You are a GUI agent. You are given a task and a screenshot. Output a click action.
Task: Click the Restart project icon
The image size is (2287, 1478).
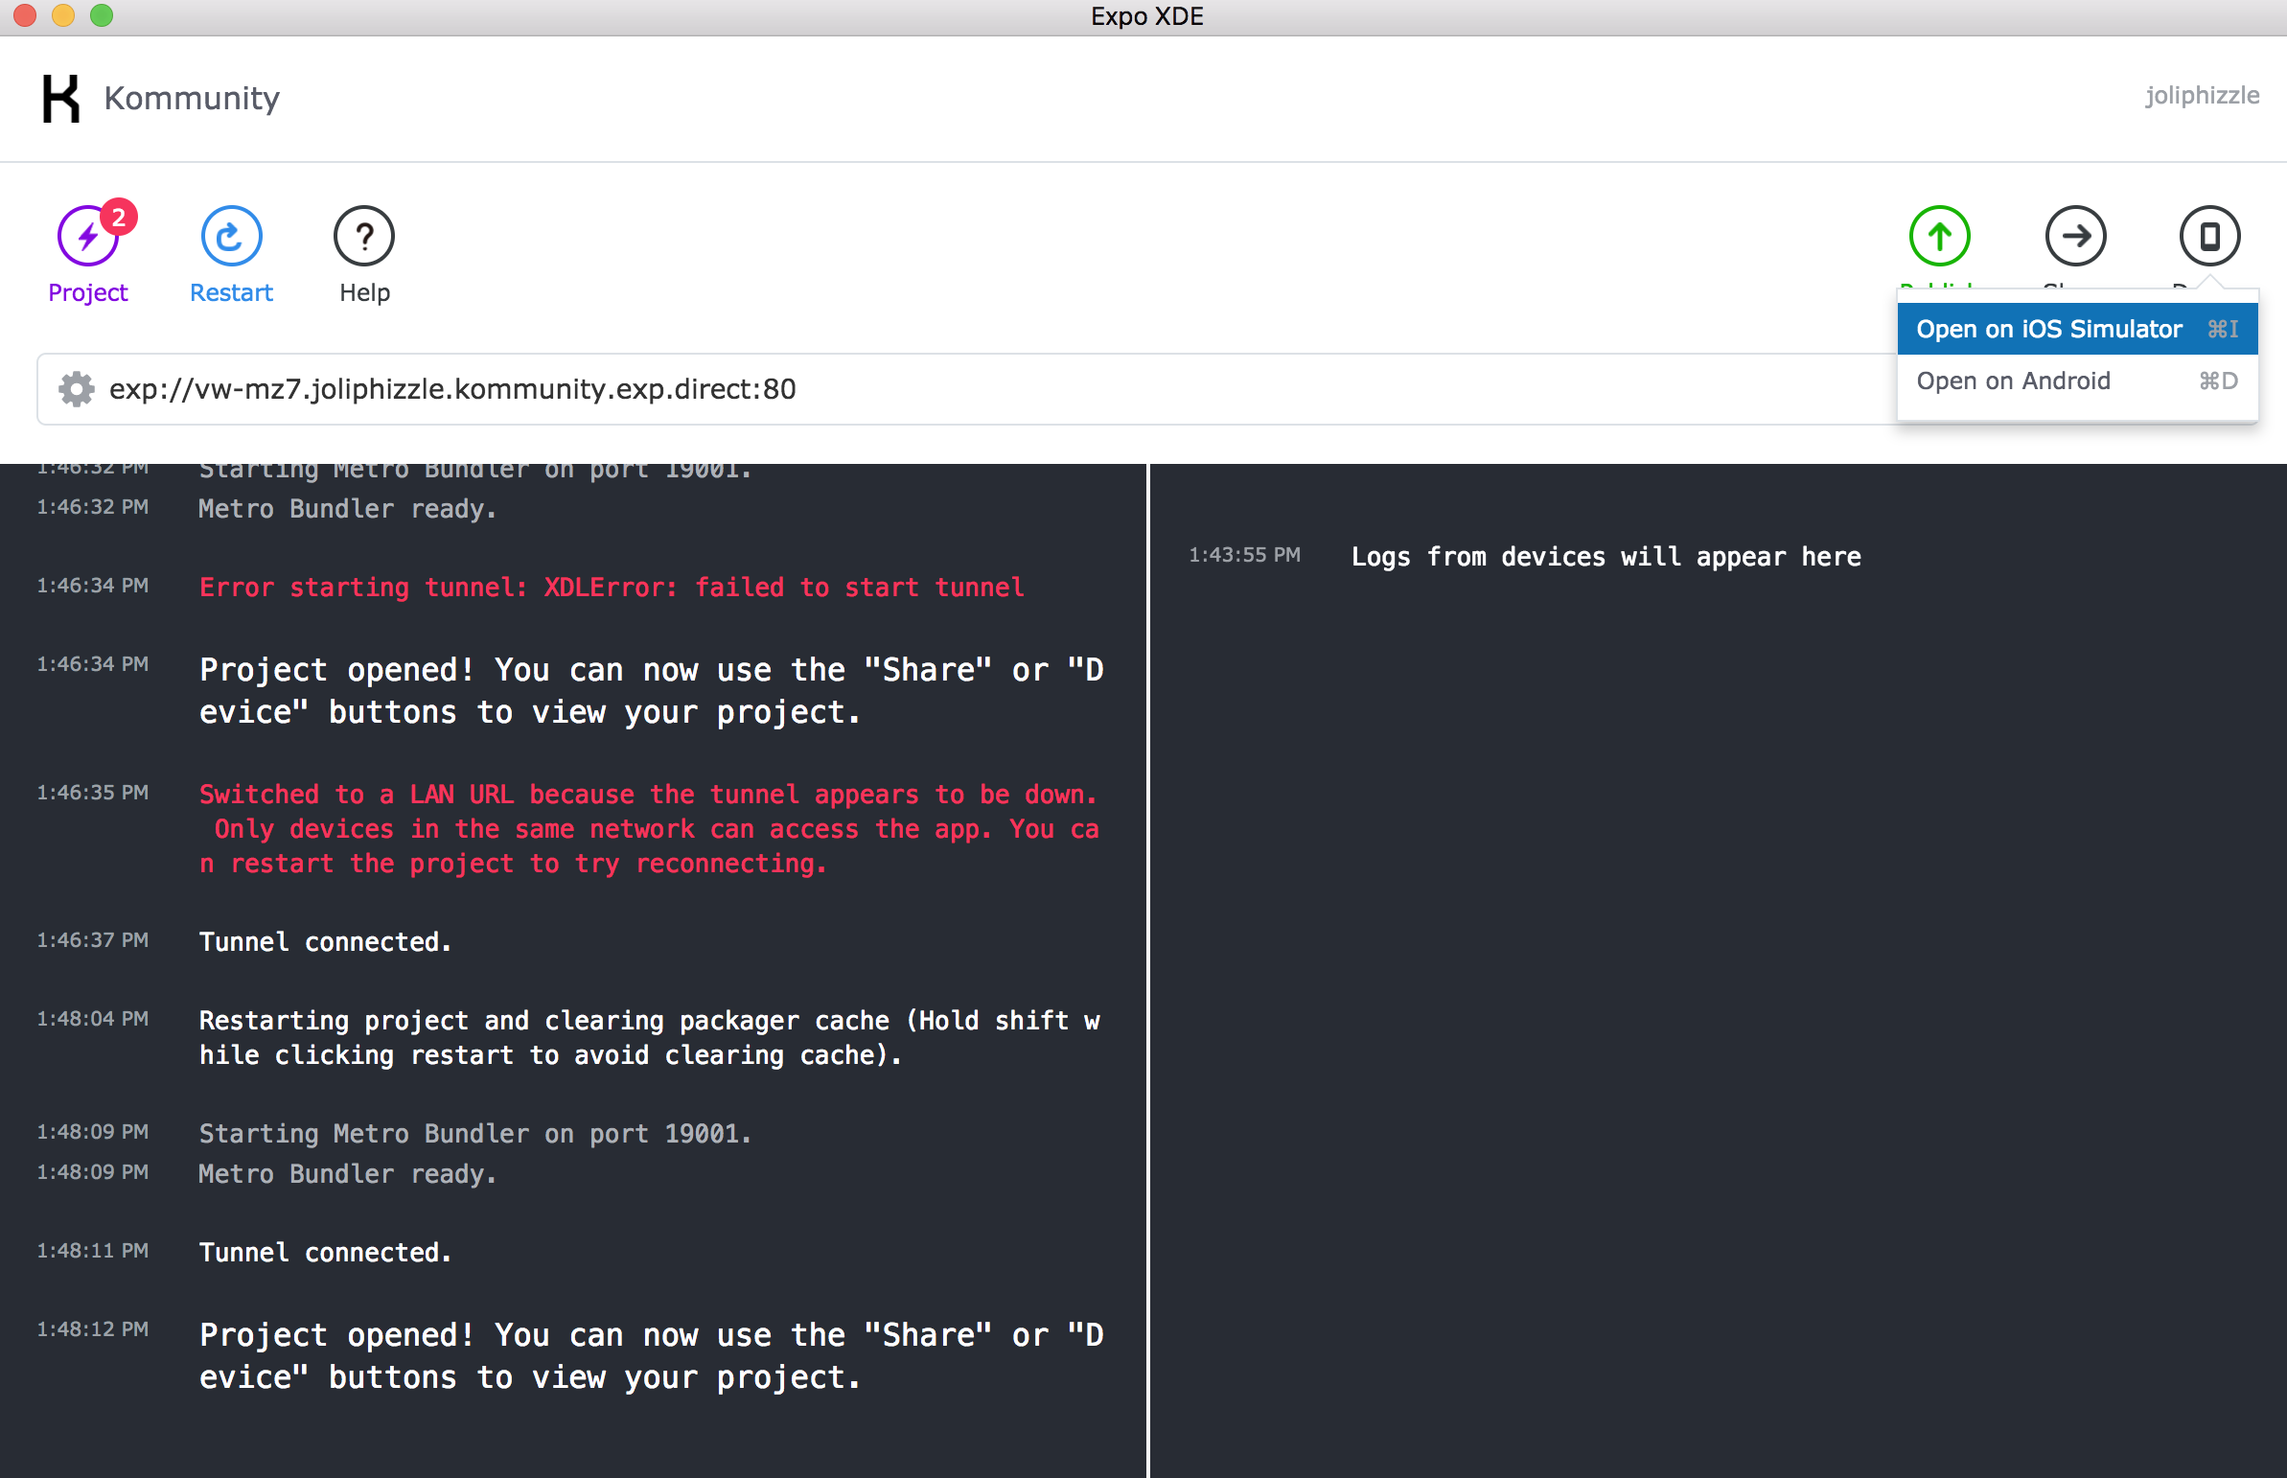pyautogui.click(x=231, y=235)
